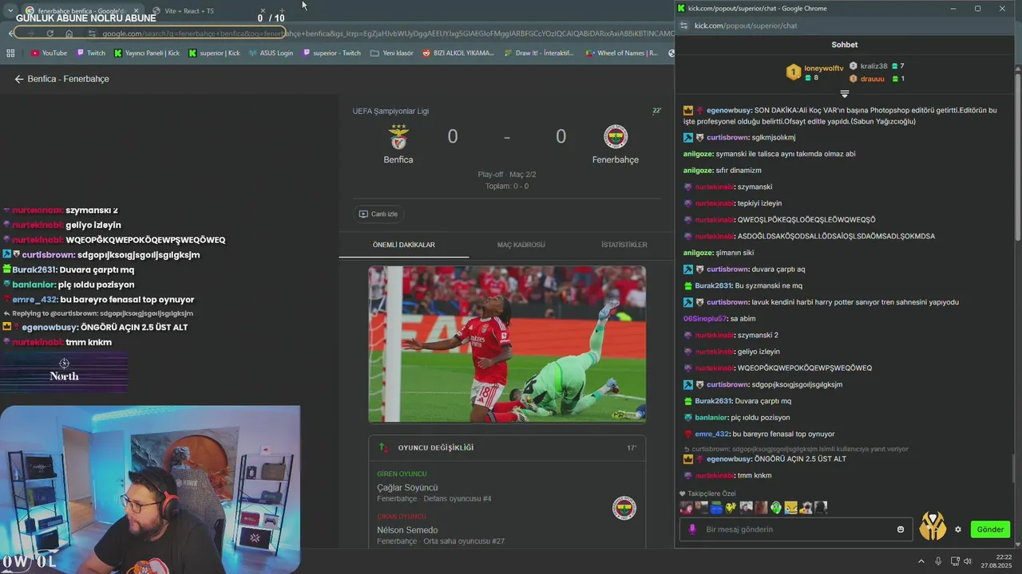Click the purple microphone icon in chat input
The height and width of the screenshot is (574, 1022).
pyautogui.click(x=692, y=529)
